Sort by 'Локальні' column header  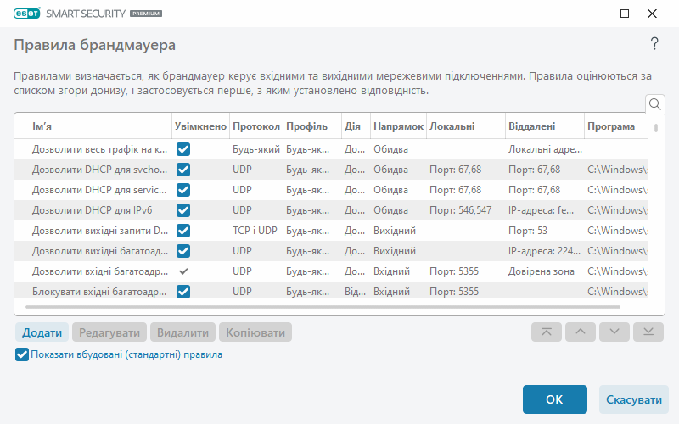coord(466,126)
